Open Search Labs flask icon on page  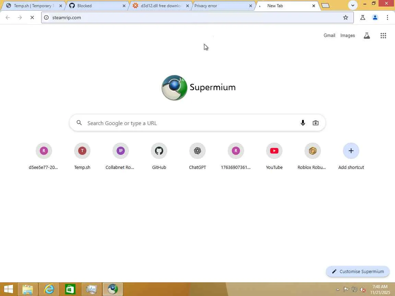[367, 36]
